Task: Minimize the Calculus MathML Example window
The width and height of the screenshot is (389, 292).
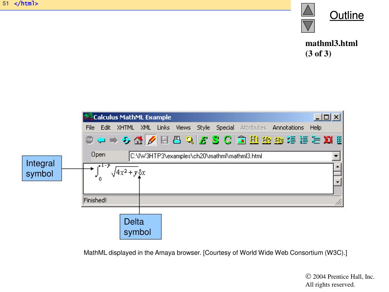Action: (x=318, y=117)
